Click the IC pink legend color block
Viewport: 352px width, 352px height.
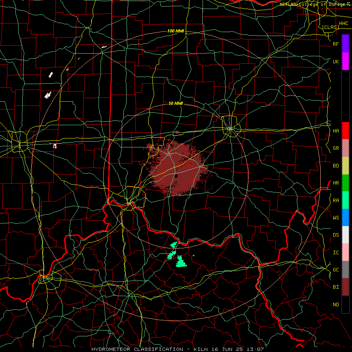pos(345,252)
